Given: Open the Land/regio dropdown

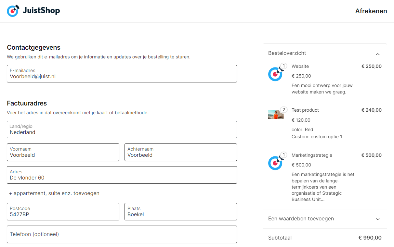Looking at the screenshot, I should 122,130.
